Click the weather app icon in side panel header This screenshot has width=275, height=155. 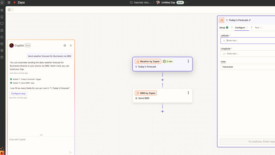(221, 20)
